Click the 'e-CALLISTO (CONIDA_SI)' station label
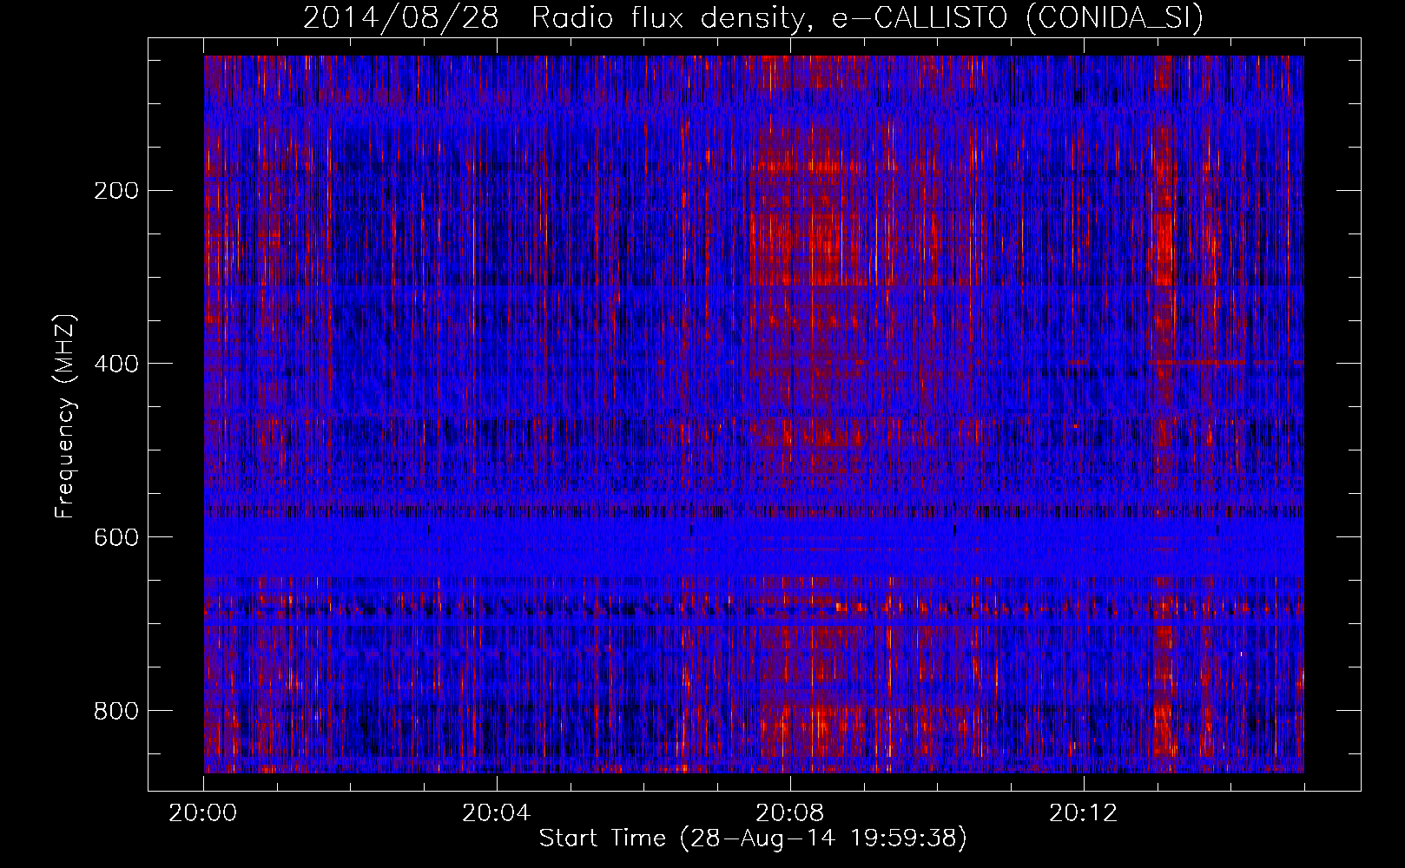This screenshot has height=868, width=1405. point(1017,19)
